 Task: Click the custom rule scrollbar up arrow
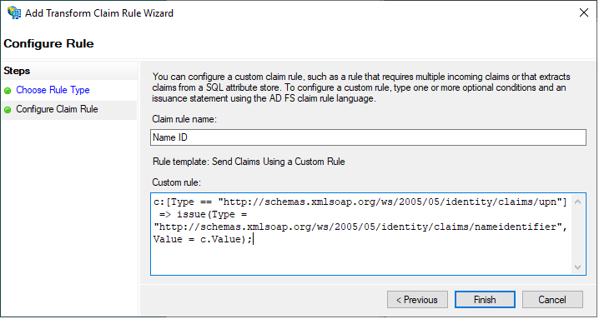tap(577, 202)
